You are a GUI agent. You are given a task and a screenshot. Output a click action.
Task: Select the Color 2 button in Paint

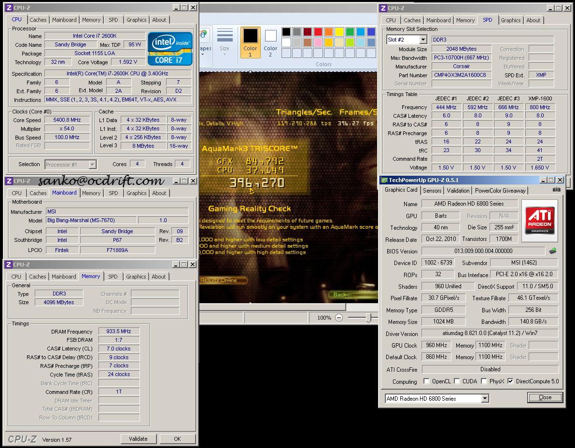click(x=270, y=42)
